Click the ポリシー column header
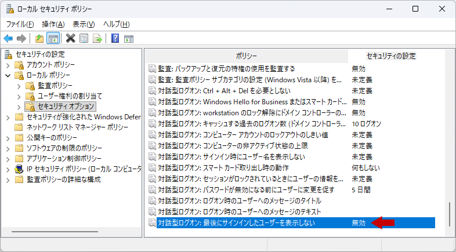 (246, 56)
